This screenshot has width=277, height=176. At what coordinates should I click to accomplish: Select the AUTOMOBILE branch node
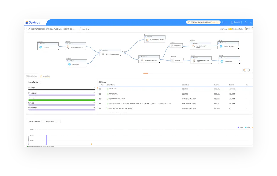tap(176, 46)
